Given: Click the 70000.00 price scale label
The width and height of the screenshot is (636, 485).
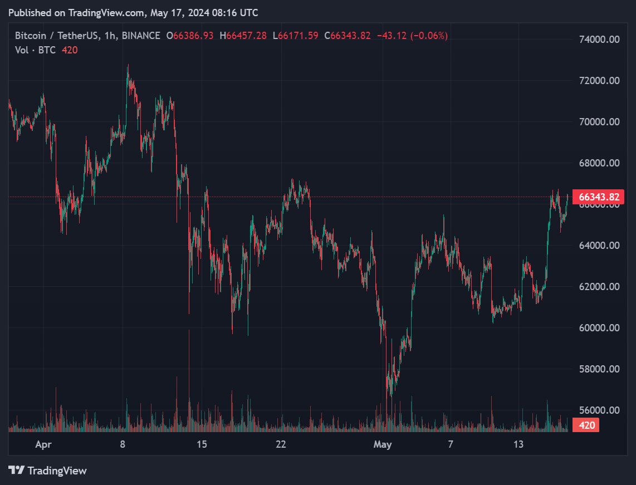Looking at the screenshot, I should [599, 121].
